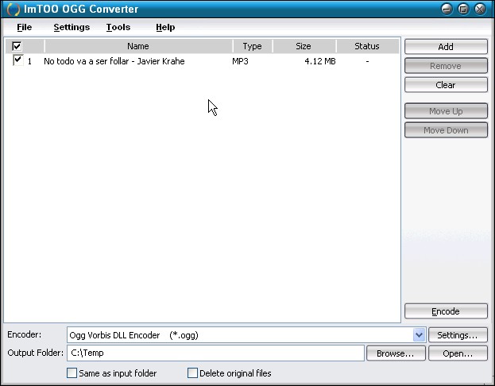Viewport: 495px width, 386px height.
Task: Close the ImTOO OGG Converter window
Action: pyautogui.click(x=480, y=10)
